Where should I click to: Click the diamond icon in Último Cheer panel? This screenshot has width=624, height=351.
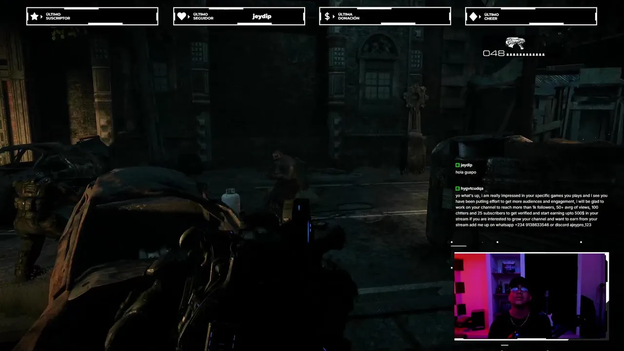pos(473,16)
